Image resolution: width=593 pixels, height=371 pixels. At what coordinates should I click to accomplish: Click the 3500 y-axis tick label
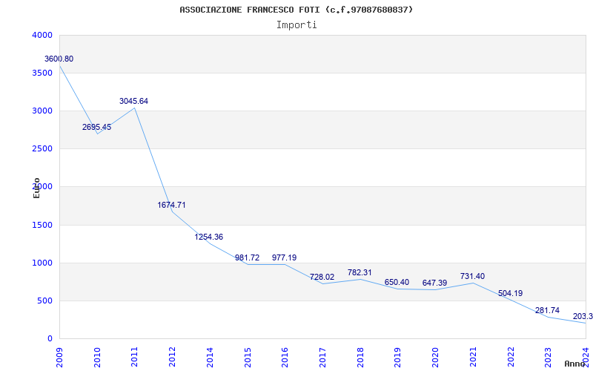[x=42, y=73]
